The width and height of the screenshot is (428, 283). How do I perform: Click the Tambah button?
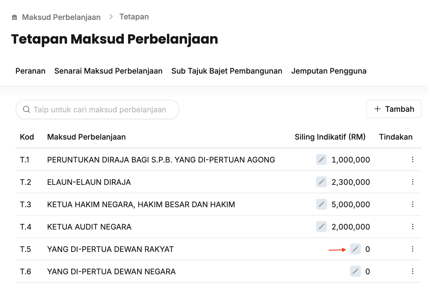393,109
